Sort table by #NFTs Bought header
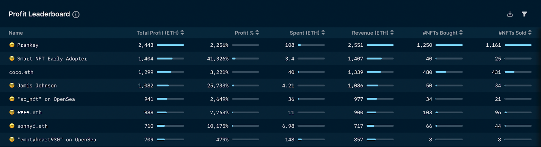This screenshot has width=541, height=147. coord(443,33)
